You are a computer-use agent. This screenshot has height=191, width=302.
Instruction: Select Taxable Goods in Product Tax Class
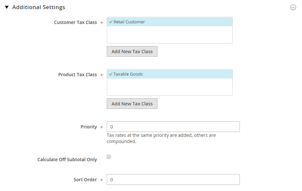[x=170, y=74]
